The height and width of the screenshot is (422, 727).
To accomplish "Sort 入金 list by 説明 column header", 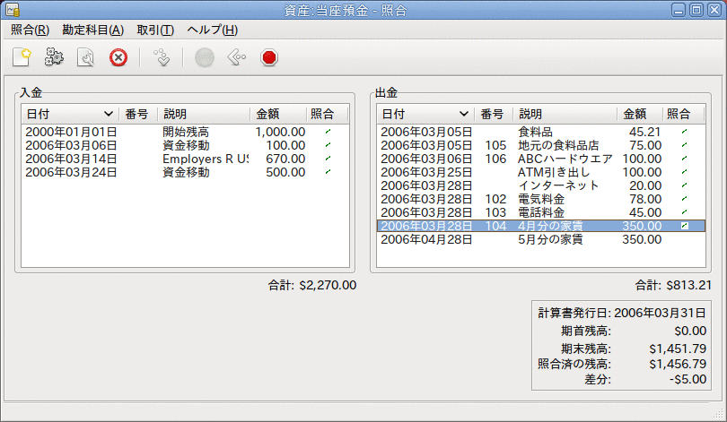I will [x=204, y=114].
